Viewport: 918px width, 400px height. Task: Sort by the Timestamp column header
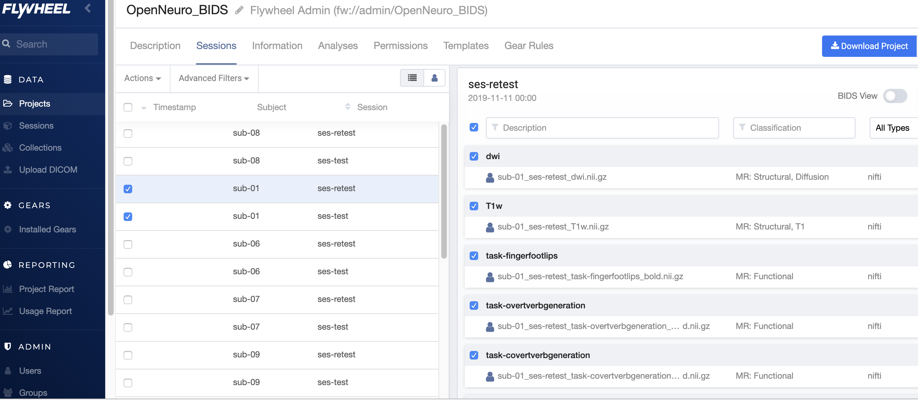(174, 107)
